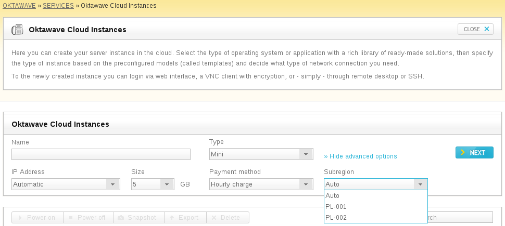Choose Auto in the Subregion list

point(376,195)
